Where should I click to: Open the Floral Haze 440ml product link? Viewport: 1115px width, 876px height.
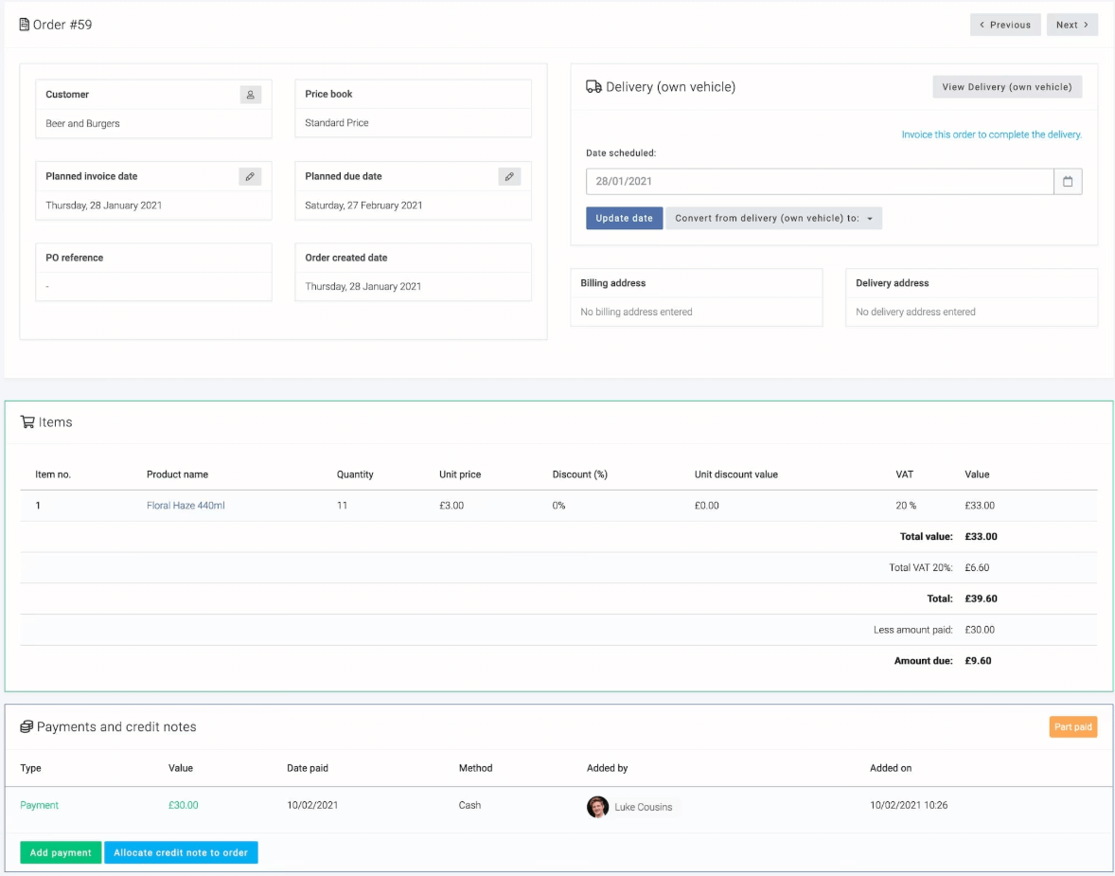click(x=185, y=505)
